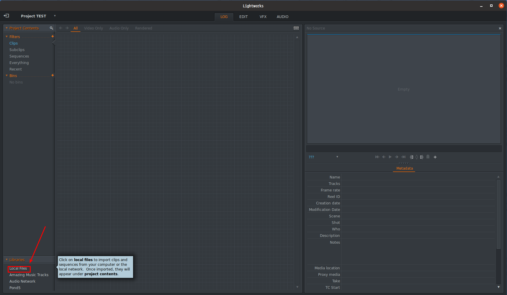The height and width of the screenshot is (295, 507).
Task: Open the ??? timecode dropdown
Action: point(337,157)
